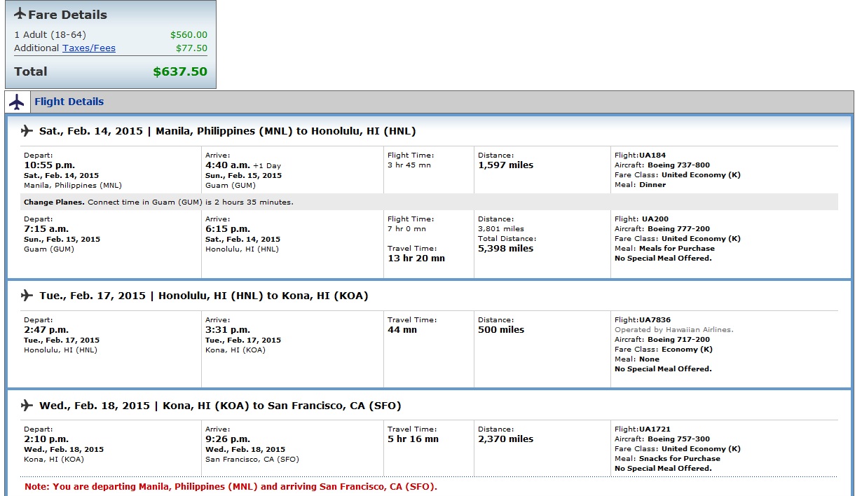This screenshot has height=496, width=855.
Task: Click the Wed., Feb. 18 Kona to San Francisco heading
Action: pos(220,406)
